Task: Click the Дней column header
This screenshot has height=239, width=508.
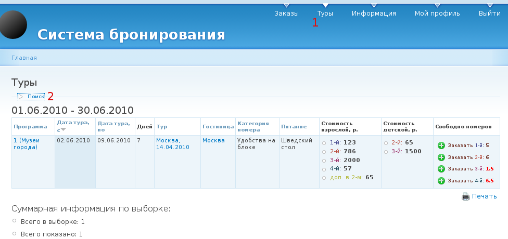Action: coord(145,127)
